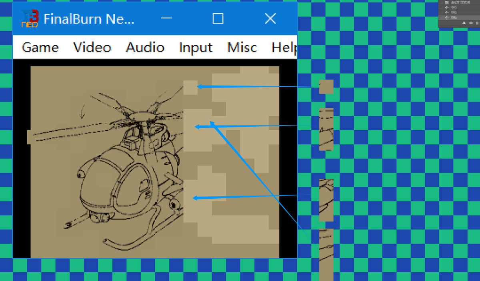Create new snapshot with the camera icon
The width and height of the screenshot is (480, 281).
[x=471, y=23]
